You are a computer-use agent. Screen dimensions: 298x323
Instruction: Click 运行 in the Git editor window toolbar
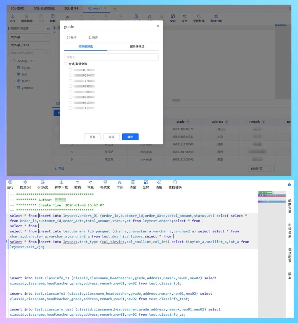click(10, 184)
